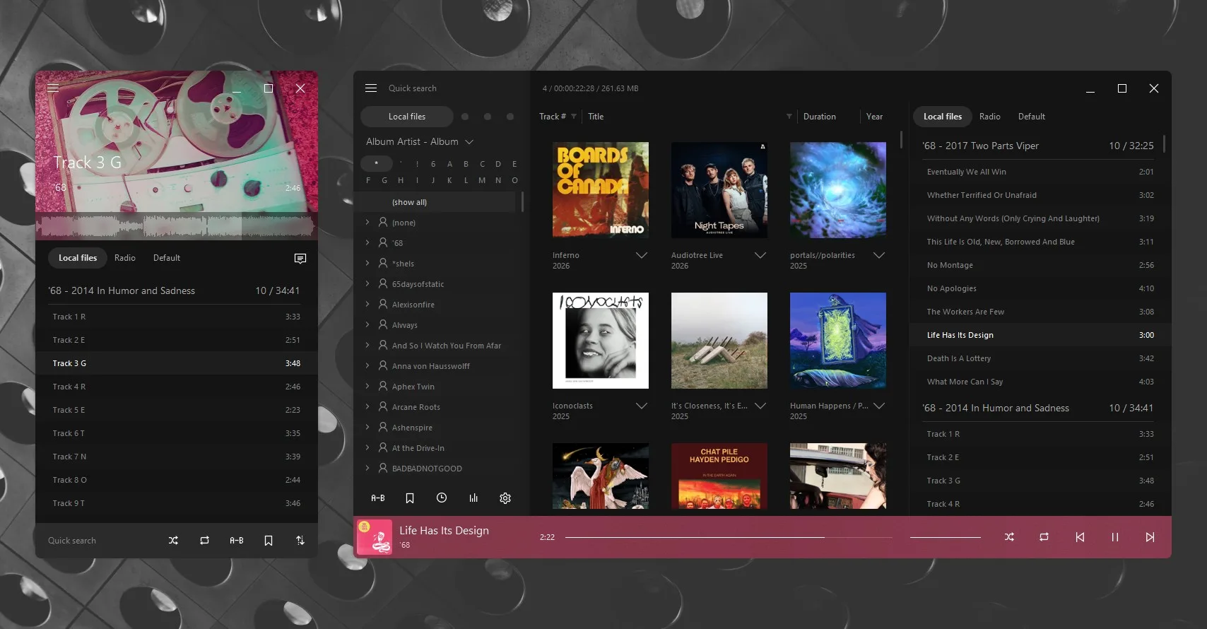Screen dimensions: 1207x629
Task: Select 'Eventually We All Win' track
Action: (1040, 172)
